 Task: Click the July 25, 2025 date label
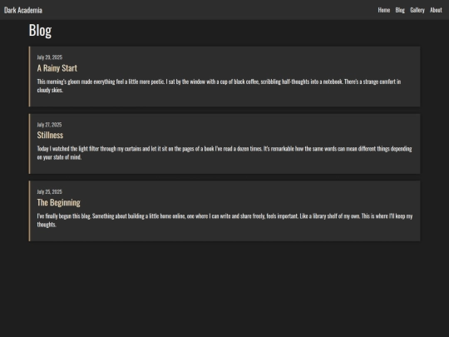coord(50,191)
